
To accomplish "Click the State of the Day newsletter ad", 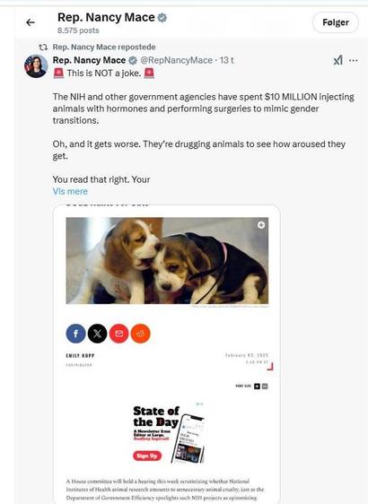I will [x=169, y=433].
